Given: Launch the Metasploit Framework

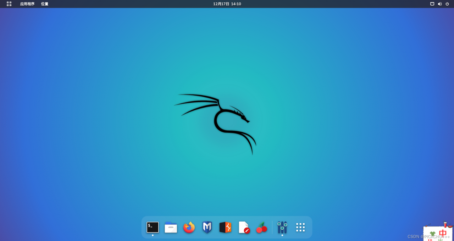Looking at the screenshot, I should pos(207,228).
